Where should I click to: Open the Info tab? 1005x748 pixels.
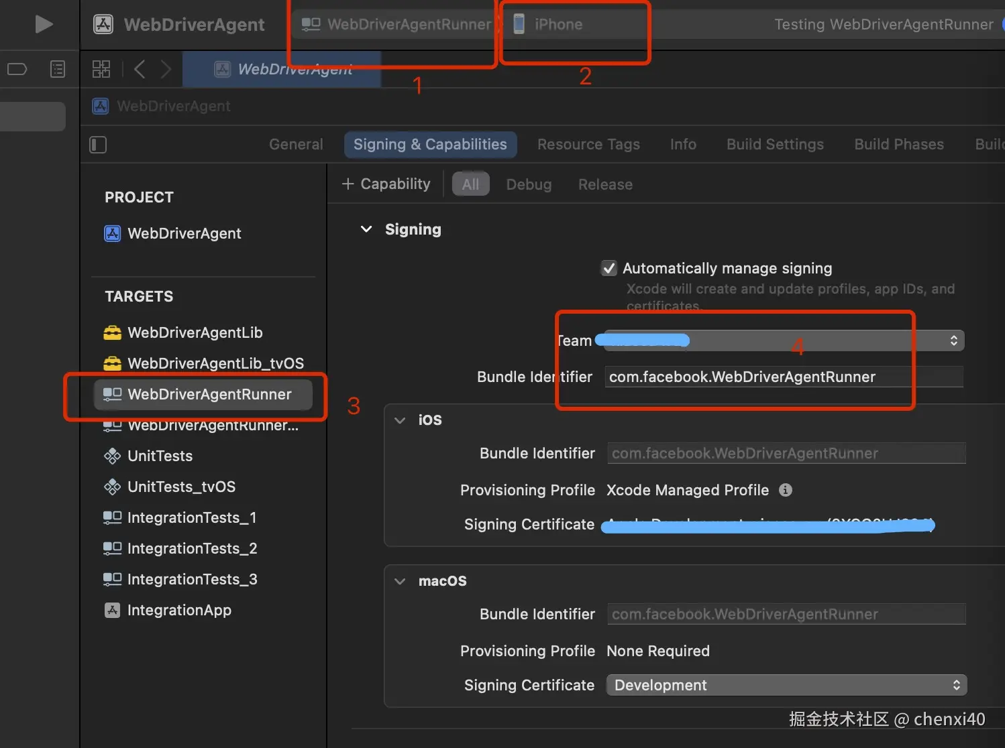(683, 144)
